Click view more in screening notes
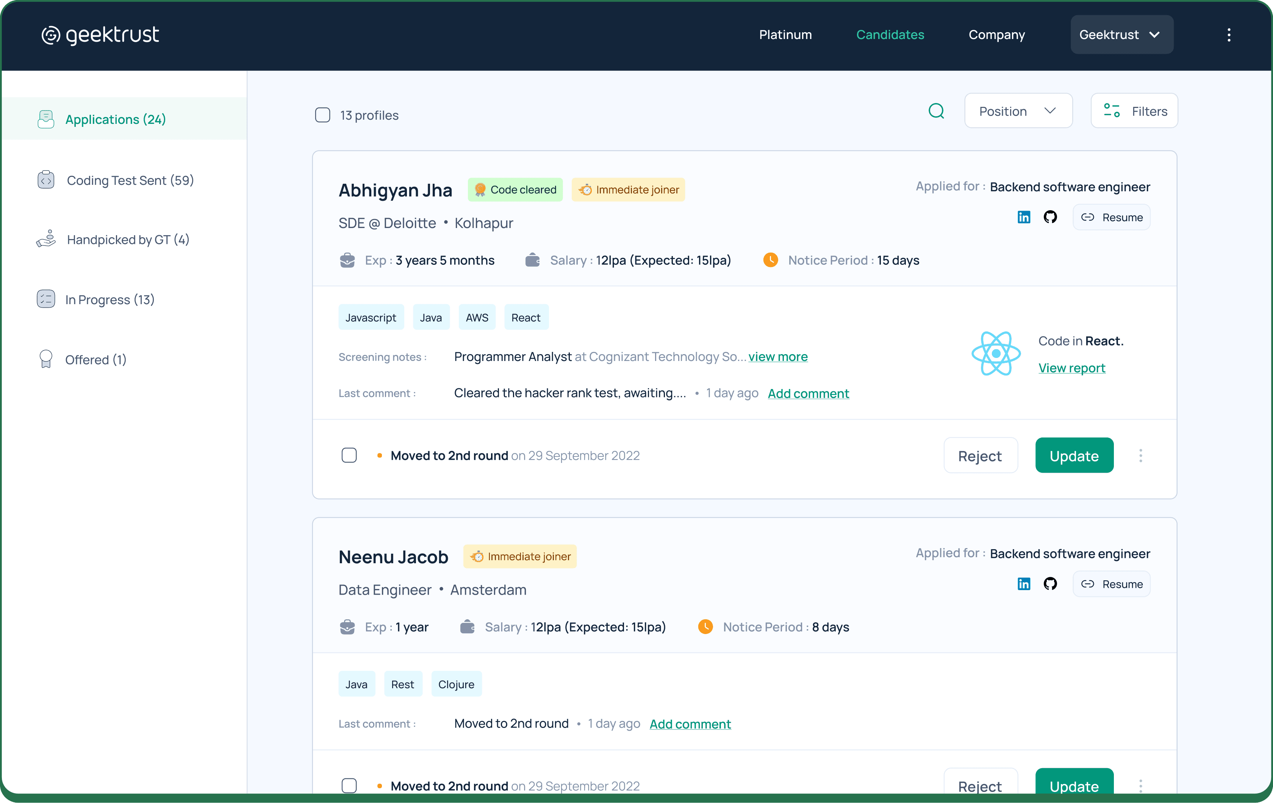The image size is (1273, 803). (778, 357)
